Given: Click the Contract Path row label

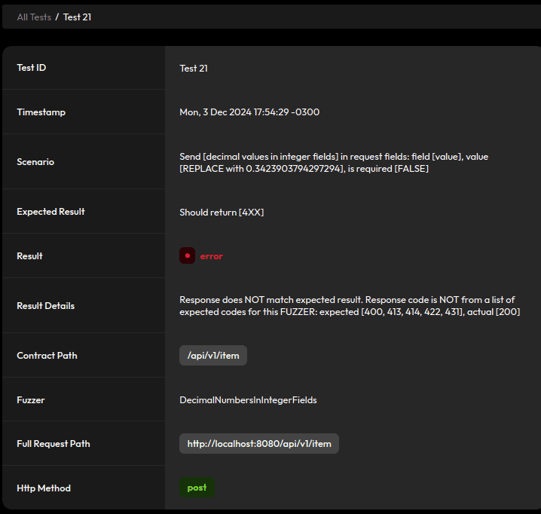Looking at the screenshot, I should coord(47,356).
